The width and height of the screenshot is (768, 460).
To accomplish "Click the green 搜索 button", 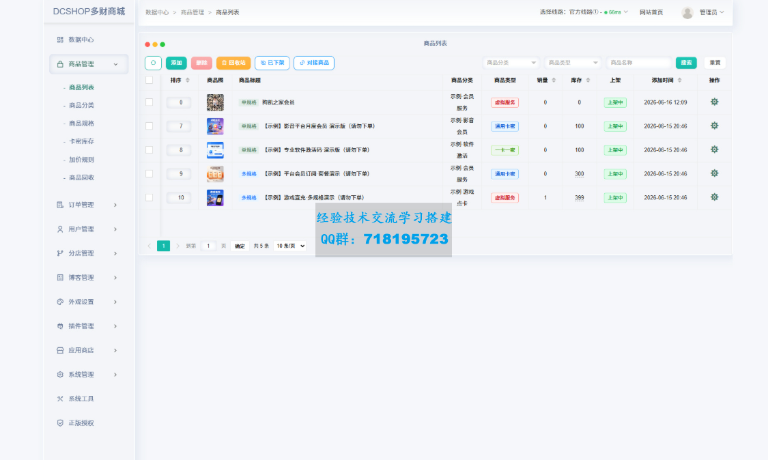I will [686, 63].
